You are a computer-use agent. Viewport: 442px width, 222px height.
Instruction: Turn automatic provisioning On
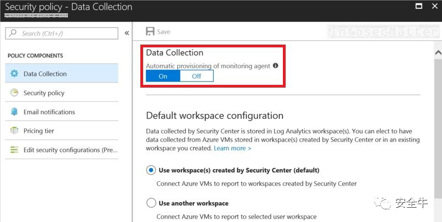163,76
